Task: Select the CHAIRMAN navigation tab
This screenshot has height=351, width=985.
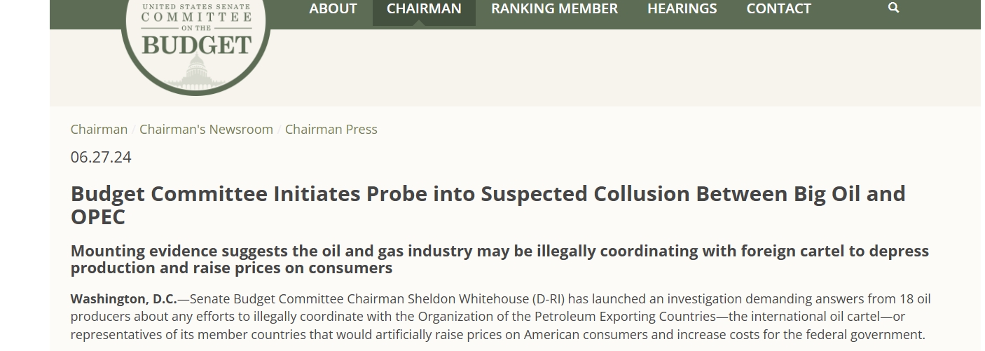Action: 424,8
